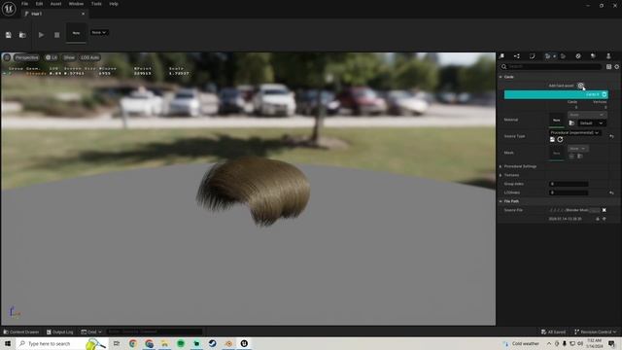Open the None dropdown in toolbar
The width and height of the screenshot is (622, 350).
99,32
